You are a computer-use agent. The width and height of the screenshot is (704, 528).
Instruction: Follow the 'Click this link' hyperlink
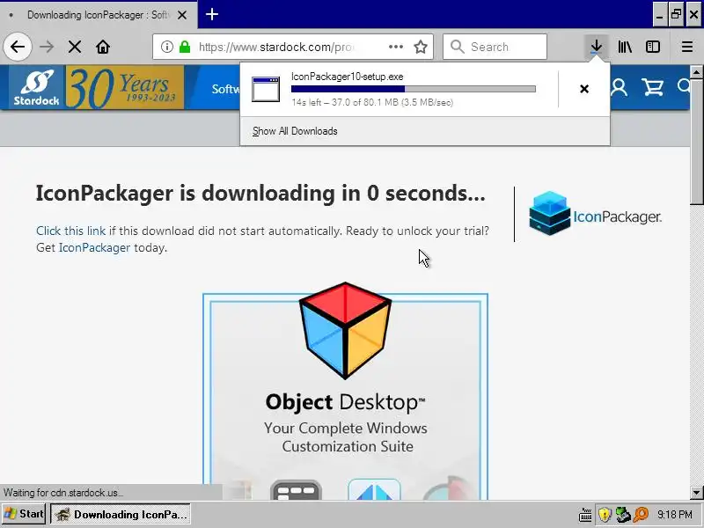(71, 231)
